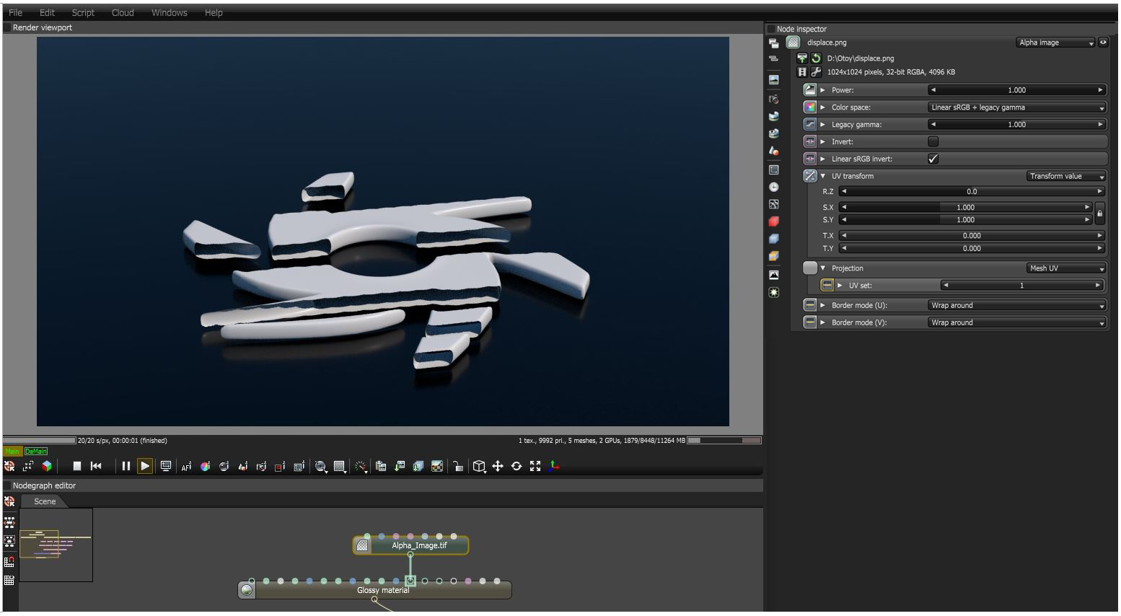This screenshot has height=616, width=1121.
Task: Click the R.Z rotation slider
Action: [x=972, y=192]
